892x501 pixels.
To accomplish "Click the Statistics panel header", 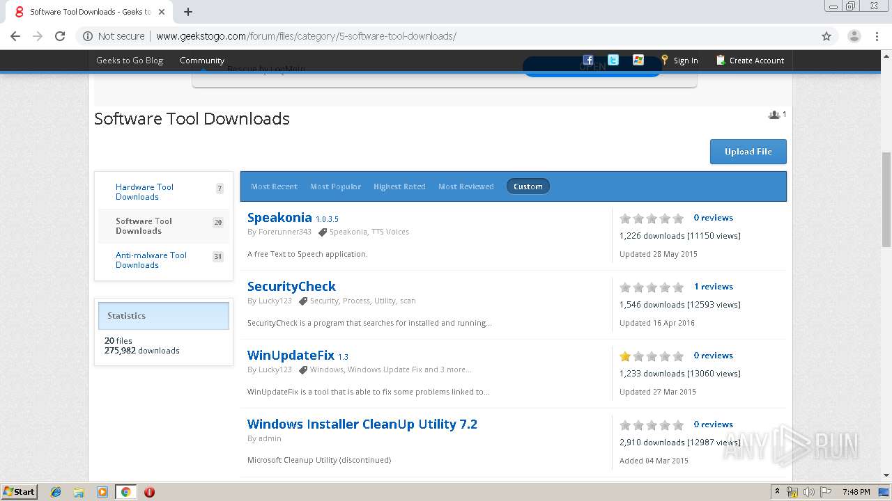I will (x=164, y=316).
